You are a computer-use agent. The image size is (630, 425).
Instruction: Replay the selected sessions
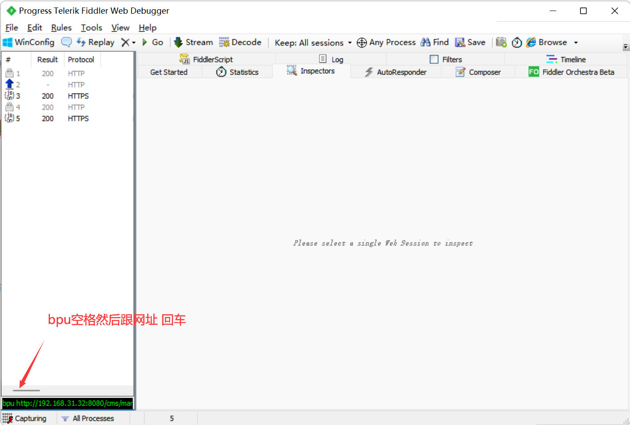coord(95,42)
